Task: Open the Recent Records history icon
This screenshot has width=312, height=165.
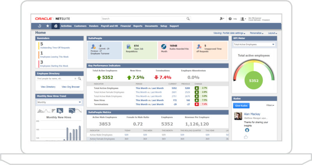Action: tap(39, 26)
